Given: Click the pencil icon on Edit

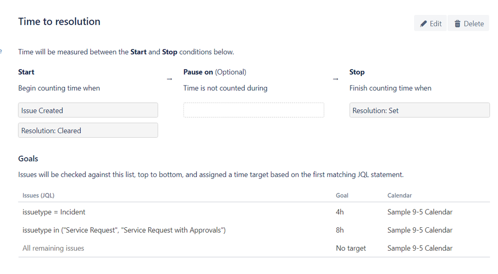Looking at the screenshot, I should (x=423, y=24).
